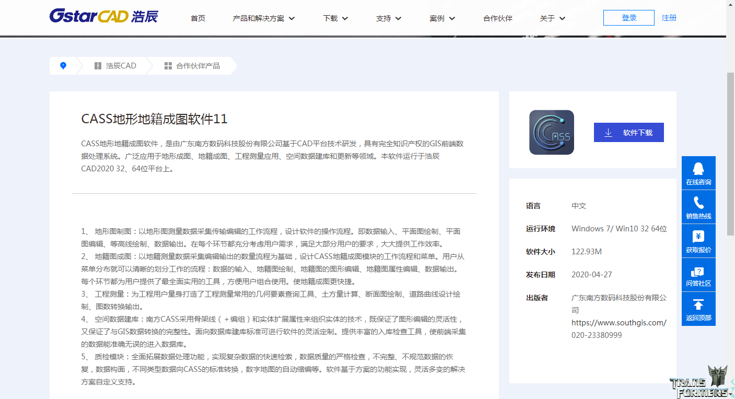
Task: Click the 软件下载 download button
Action: click(x=629, y=133)
